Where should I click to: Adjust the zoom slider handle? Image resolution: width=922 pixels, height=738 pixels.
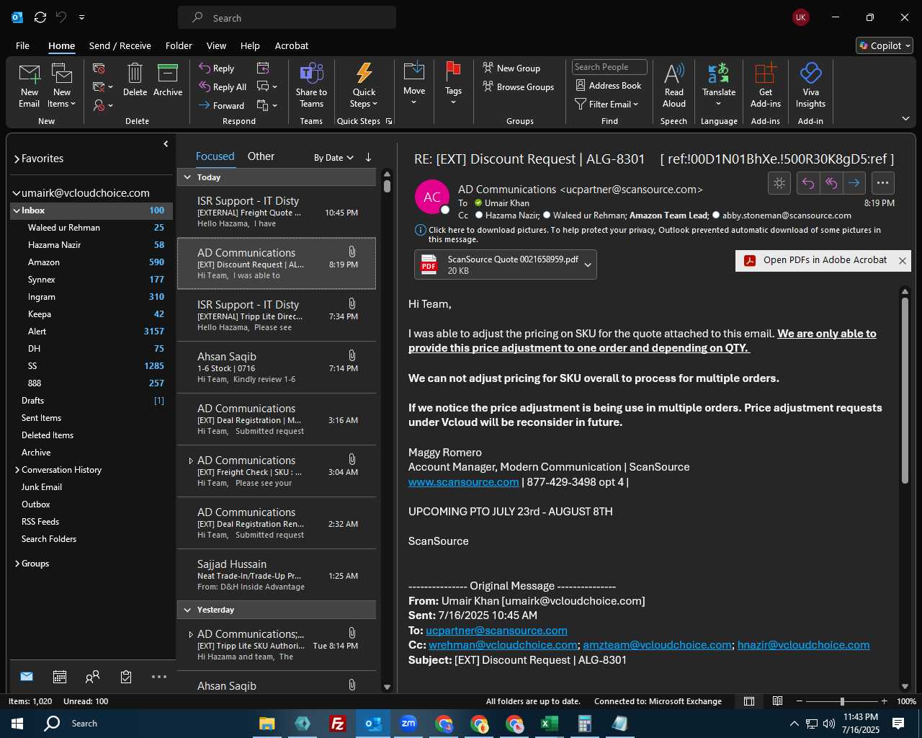pos(842,701)
